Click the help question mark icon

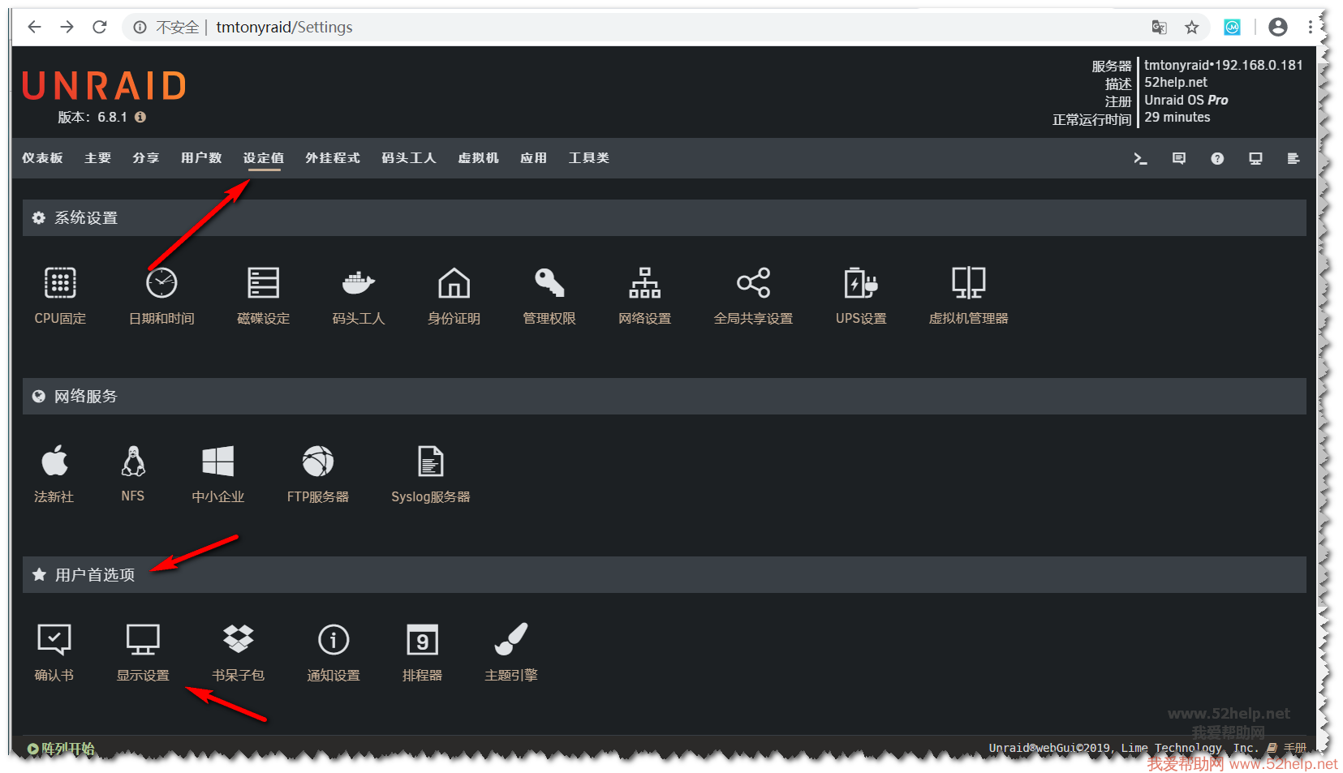pyautogui.click(x=1216, y=159)
